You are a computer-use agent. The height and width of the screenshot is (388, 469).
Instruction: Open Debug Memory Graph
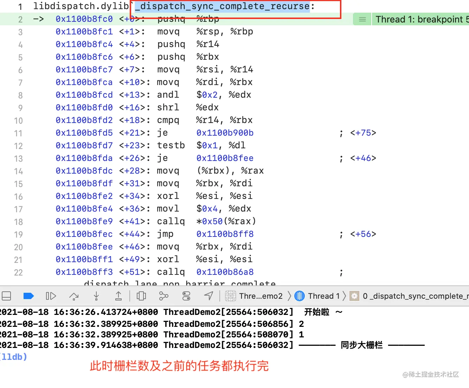163,296
